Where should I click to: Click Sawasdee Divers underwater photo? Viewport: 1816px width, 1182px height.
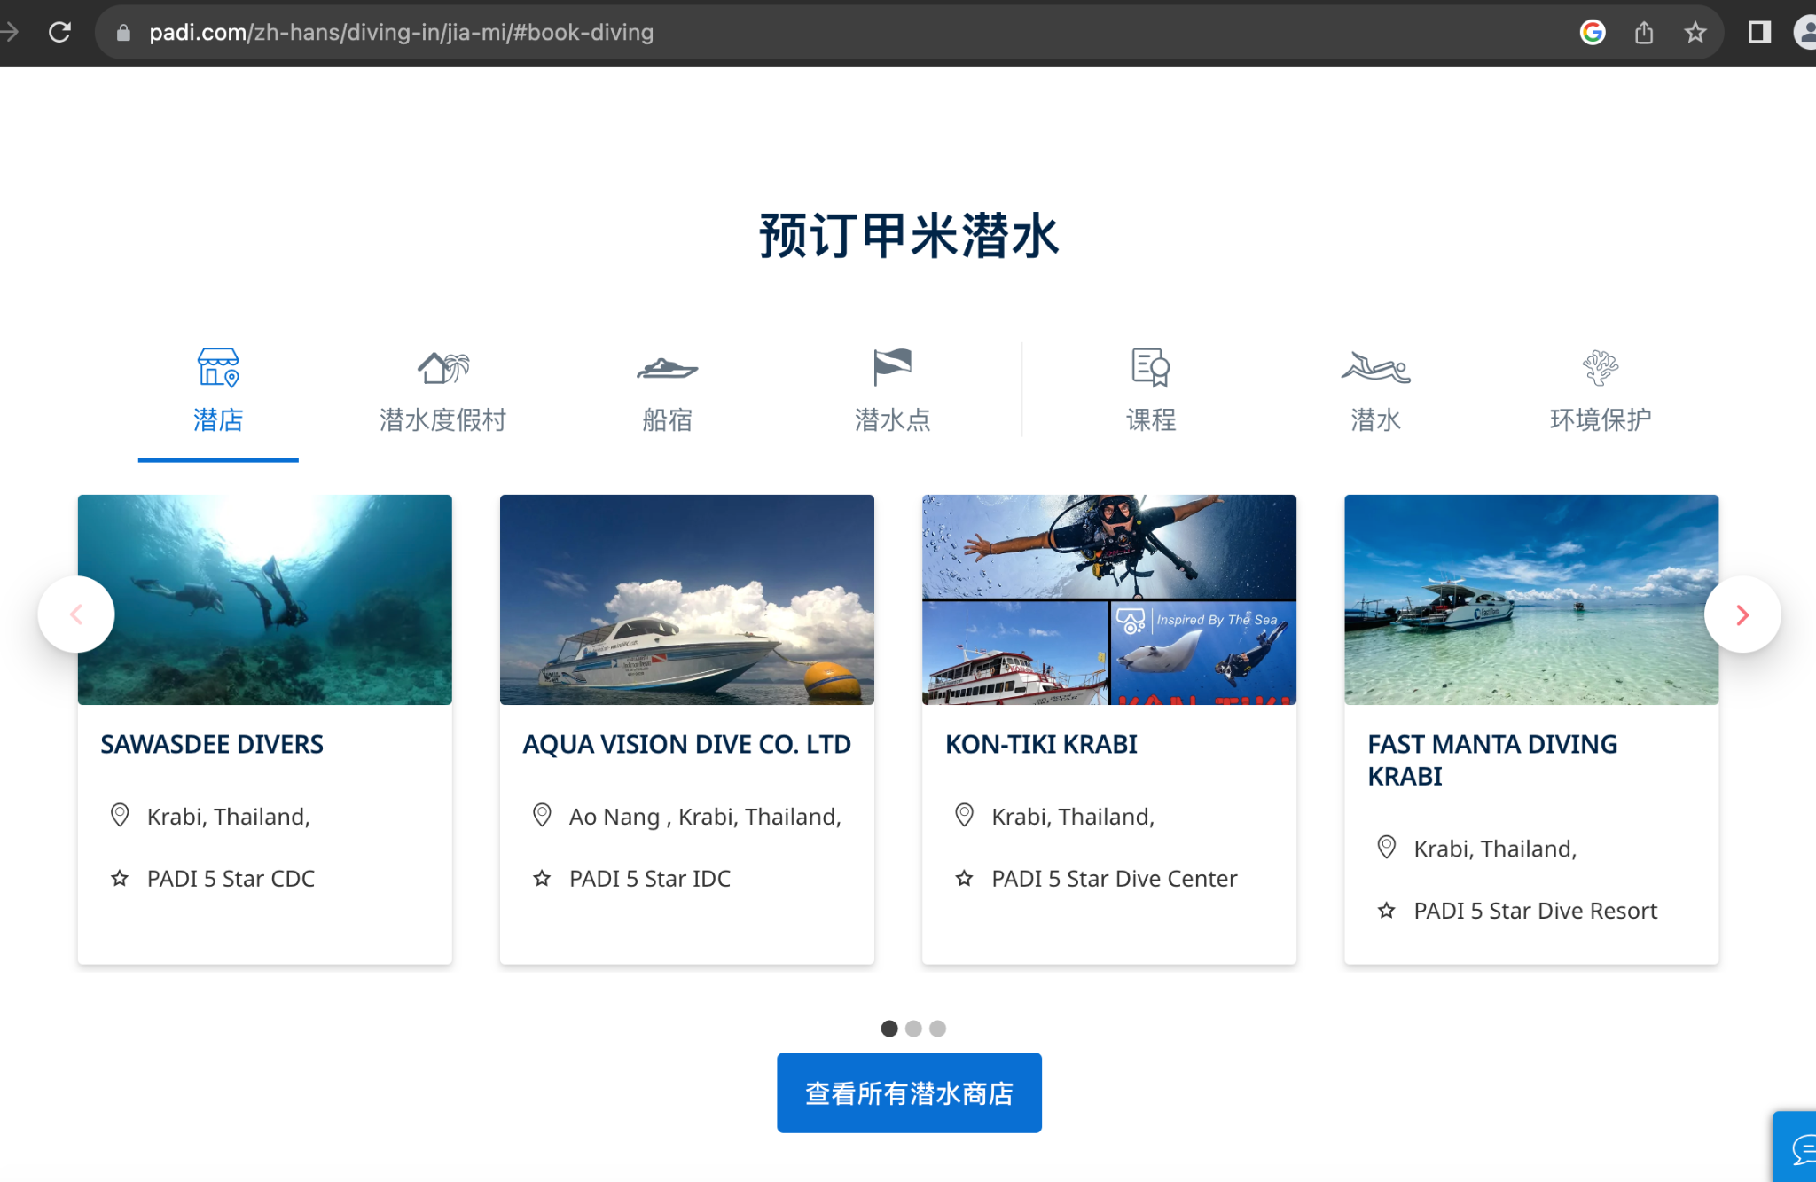pos(265,599)
